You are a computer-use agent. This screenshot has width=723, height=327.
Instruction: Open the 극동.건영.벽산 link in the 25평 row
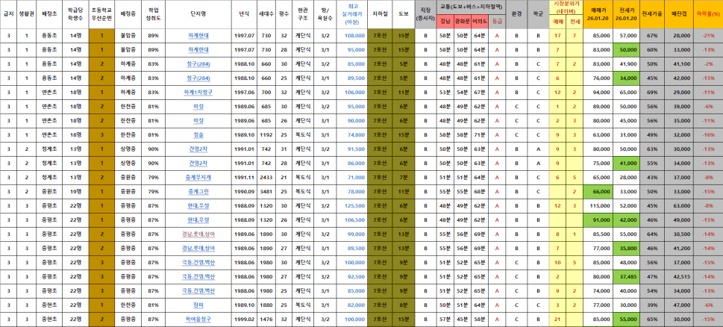(198, 291)
